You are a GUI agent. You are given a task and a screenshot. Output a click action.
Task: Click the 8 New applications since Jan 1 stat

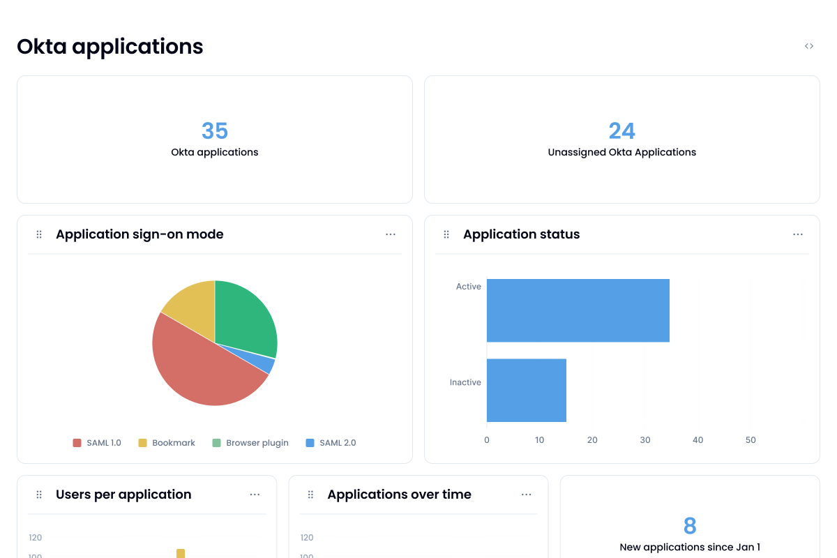tap(689, 532)
